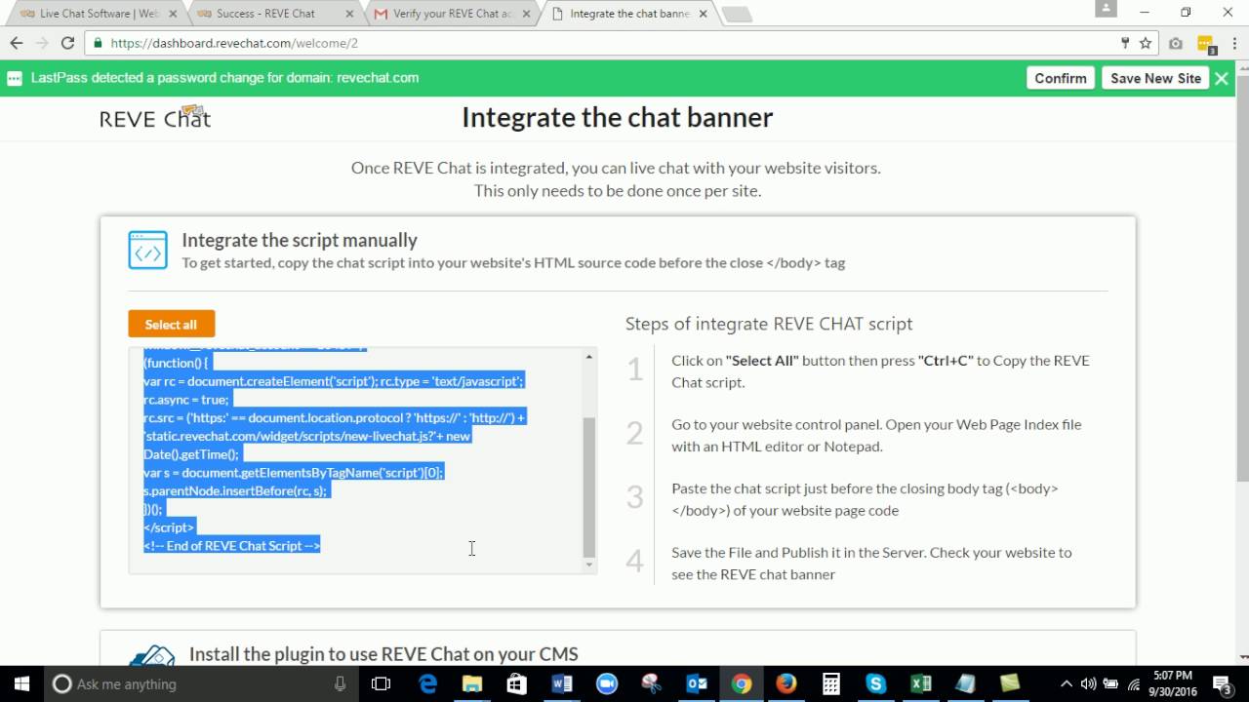1249x702 pixels.
Task: Open the Windows Store from taskbar
Action: [517, 683]
